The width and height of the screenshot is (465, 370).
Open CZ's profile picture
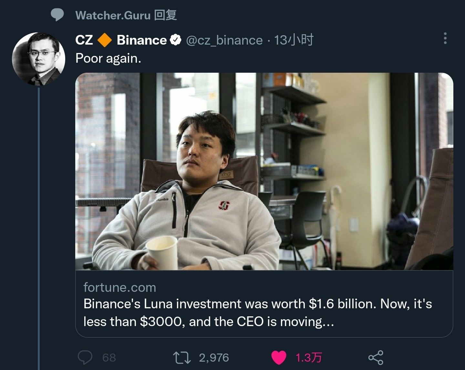[39, 59]
